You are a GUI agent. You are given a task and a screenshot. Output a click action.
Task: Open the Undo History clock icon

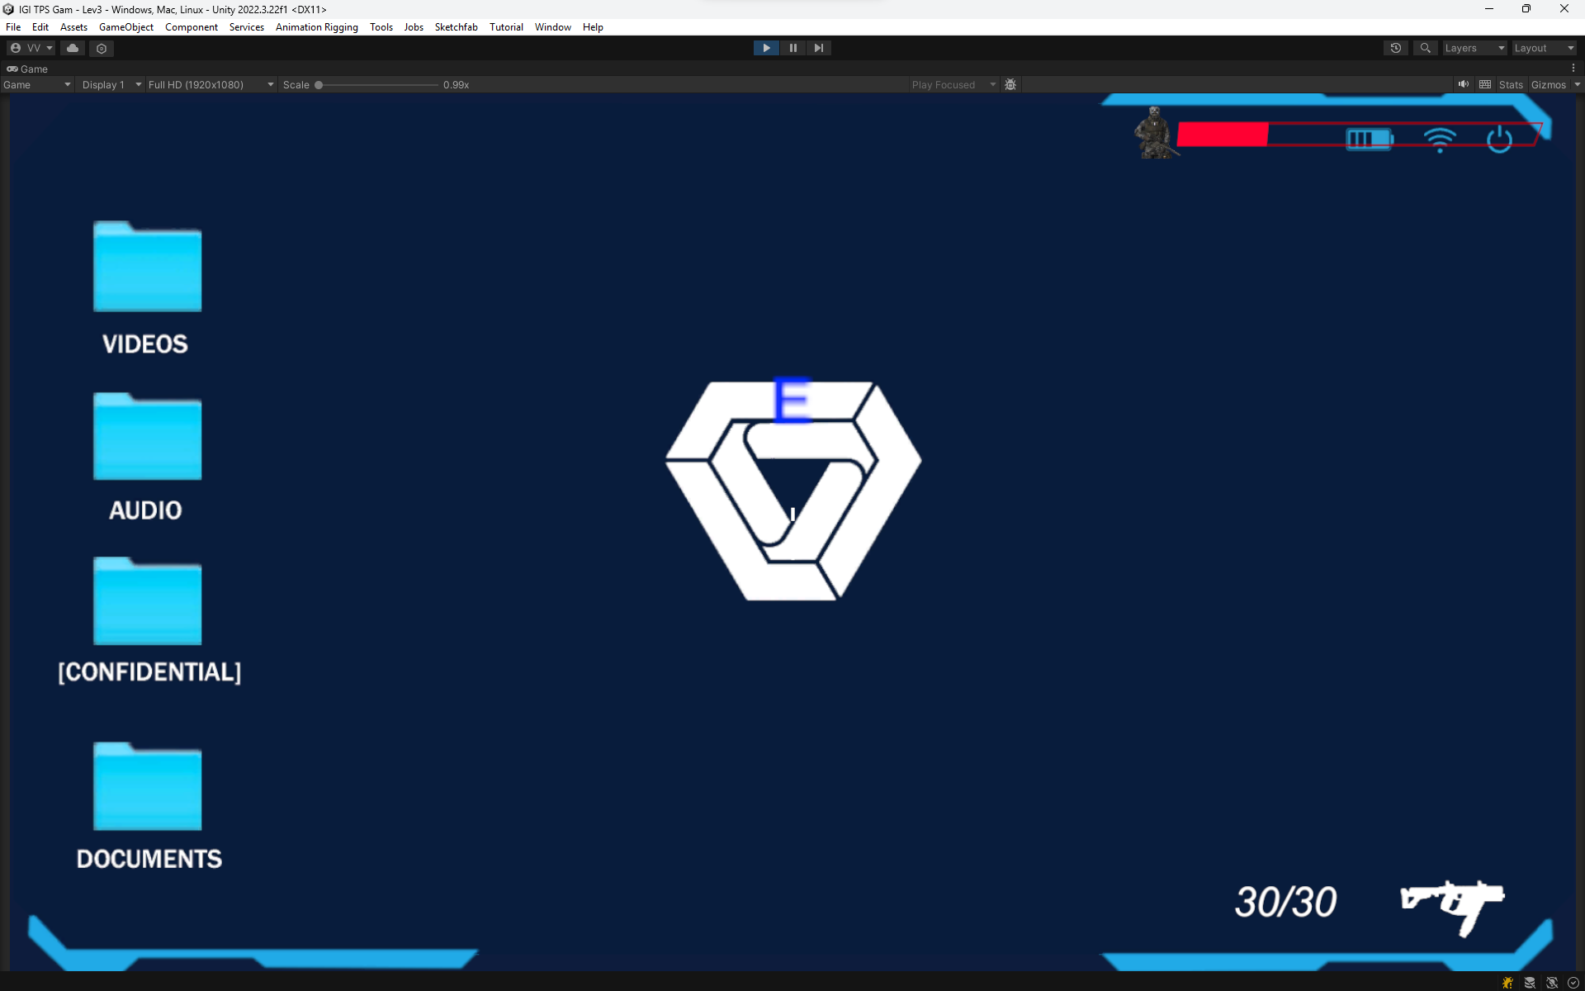click(1395, 48)
